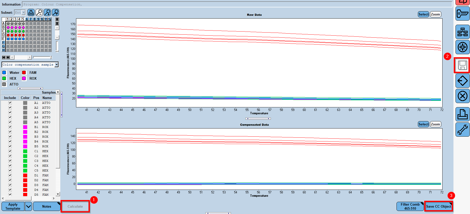Image resolution: width=470 pixels, height=214 pixels.
Task: Select row F header of the plate
Action: (3, 43)
